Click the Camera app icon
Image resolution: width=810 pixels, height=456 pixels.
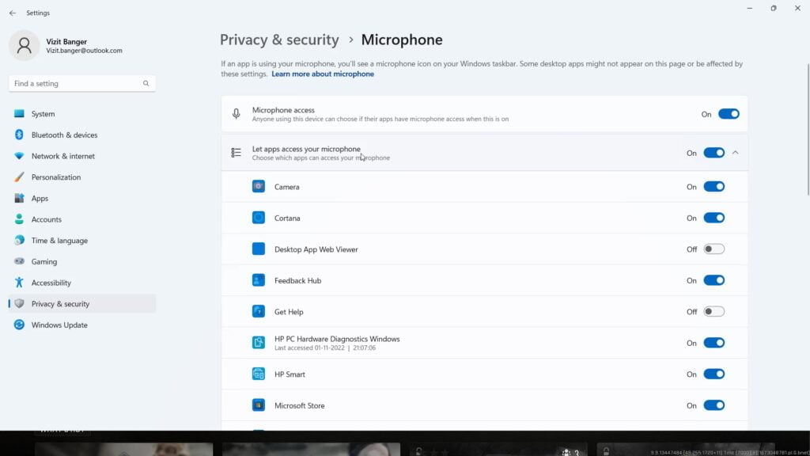(x=259, y=187)
